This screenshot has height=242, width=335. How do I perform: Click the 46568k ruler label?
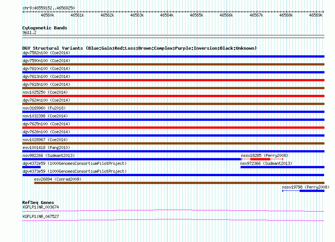(286, 15)
